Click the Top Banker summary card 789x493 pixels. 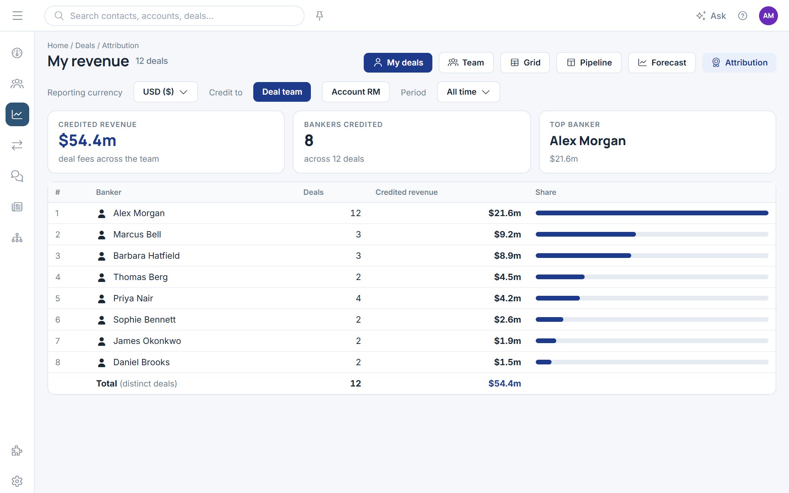coord(657,142)
